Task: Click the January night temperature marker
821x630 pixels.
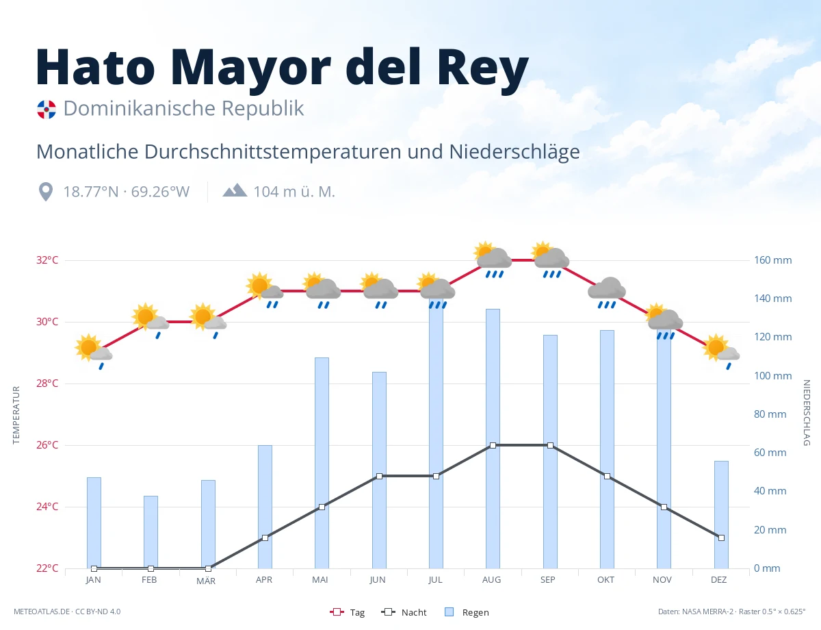Action: pyautogui.click(x=94, y=568)
